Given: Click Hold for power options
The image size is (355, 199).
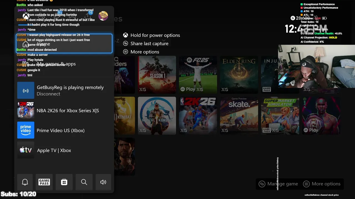Looking at the screenshot, I should (x=155, y=35).
